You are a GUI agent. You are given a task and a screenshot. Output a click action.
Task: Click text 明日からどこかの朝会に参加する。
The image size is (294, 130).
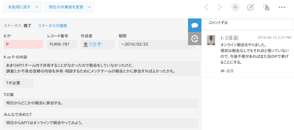coord(34,103)
